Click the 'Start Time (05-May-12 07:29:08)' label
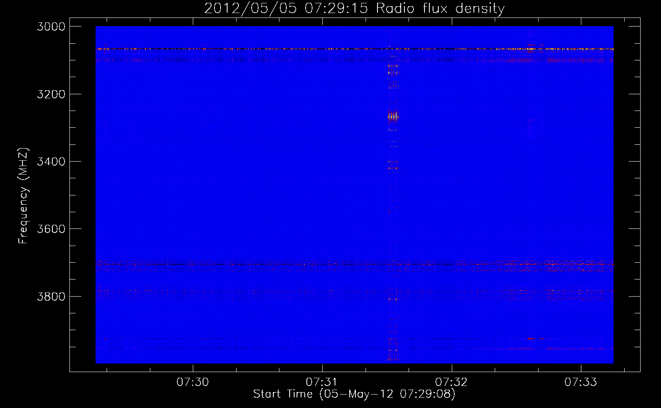 coord(354,394)
